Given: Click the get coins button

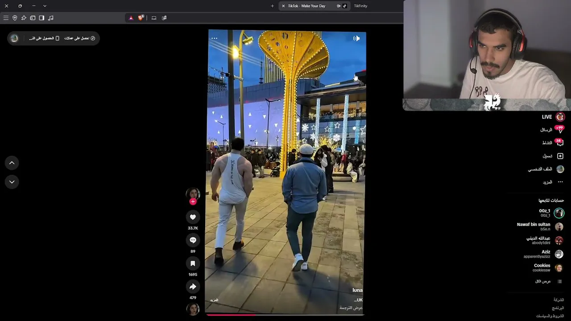Looking at the screenshot, I should (x=80, y=38).
